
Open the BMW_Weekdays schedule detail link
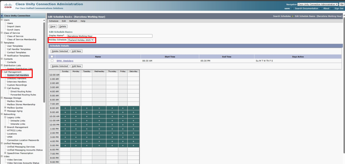(x=65, y=61)
